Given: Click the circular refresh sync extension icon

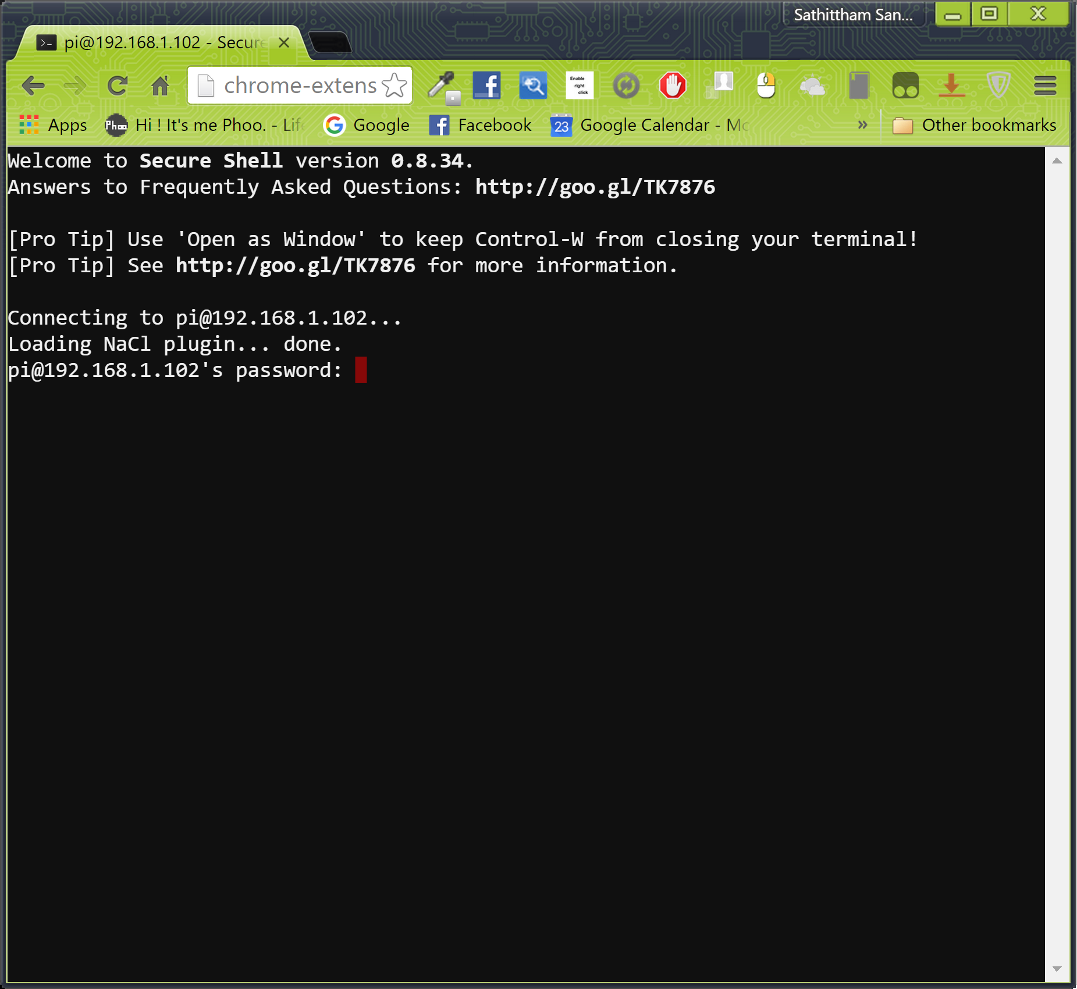Looking at the screenshot, I should point(626,85).
